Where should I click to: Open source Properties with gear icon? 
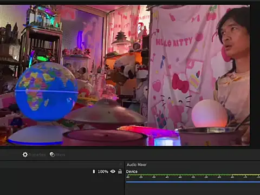coord(34,155)
